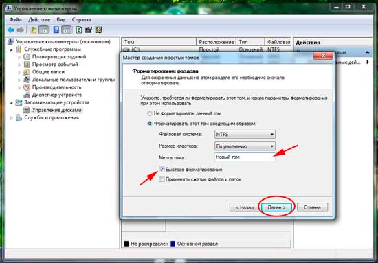Open the Файл menu
This screenshot has width=378, height=263.
(16, 19)
